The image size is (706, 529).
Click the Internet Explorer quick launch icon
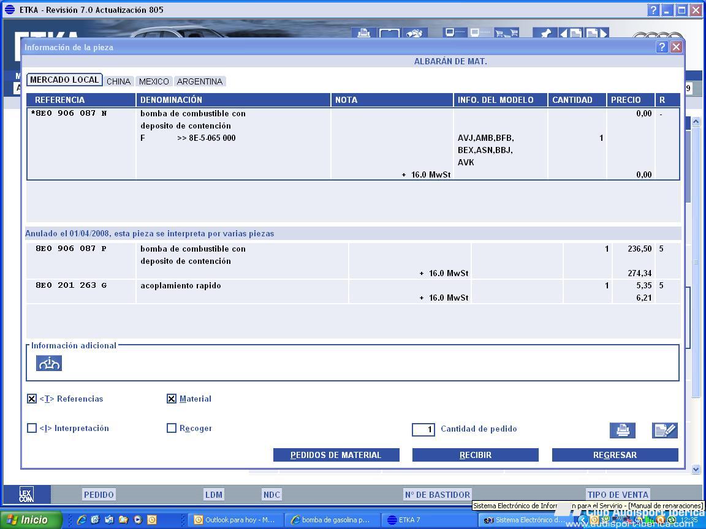coord(82,520)
